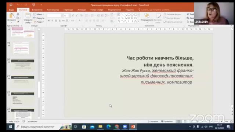Click the Windows Start button
Viewport: 235px width, 132px height.
[x=10, y=127]
